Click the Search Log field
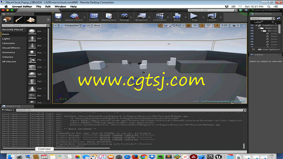283x159 pixels. click(131, 110)
